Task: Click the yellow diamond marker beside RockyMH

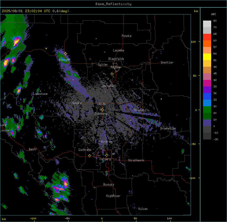Action: click(66, 54)
